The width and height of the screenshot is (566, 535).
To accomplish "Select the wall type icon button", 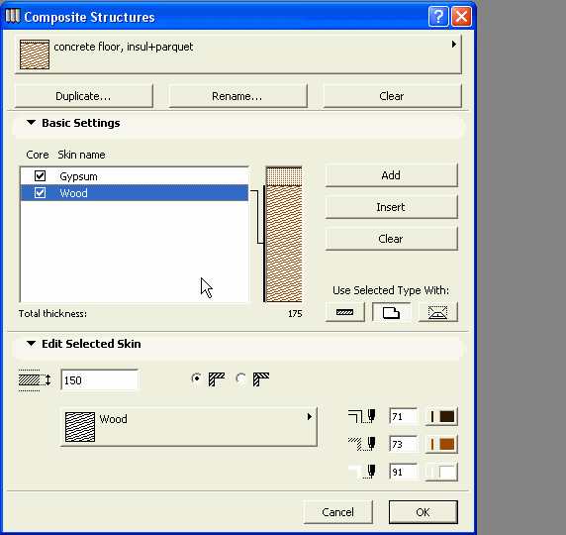I will click(345, 312).
